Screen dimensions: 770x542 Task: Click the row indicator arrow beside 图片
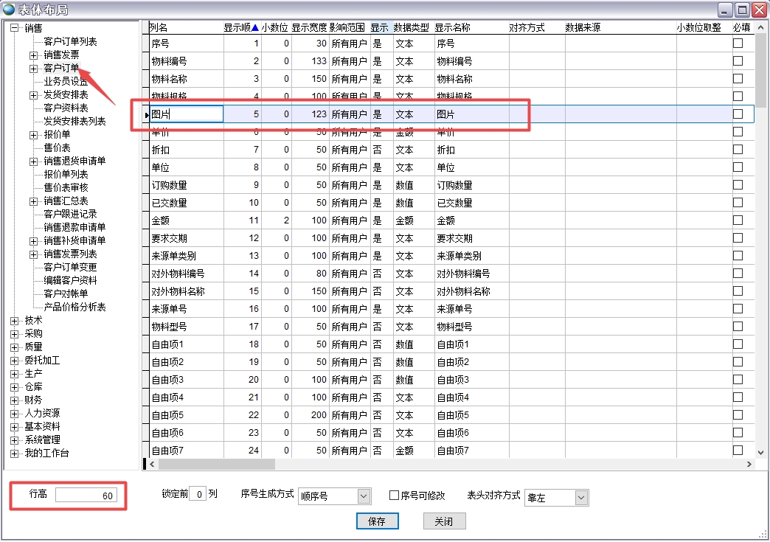coord(146,114)
